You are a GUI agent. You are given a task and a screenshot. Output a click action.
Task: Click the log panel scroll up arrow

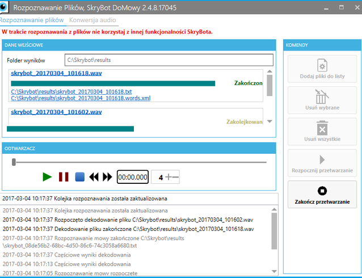tap(274, 209)
